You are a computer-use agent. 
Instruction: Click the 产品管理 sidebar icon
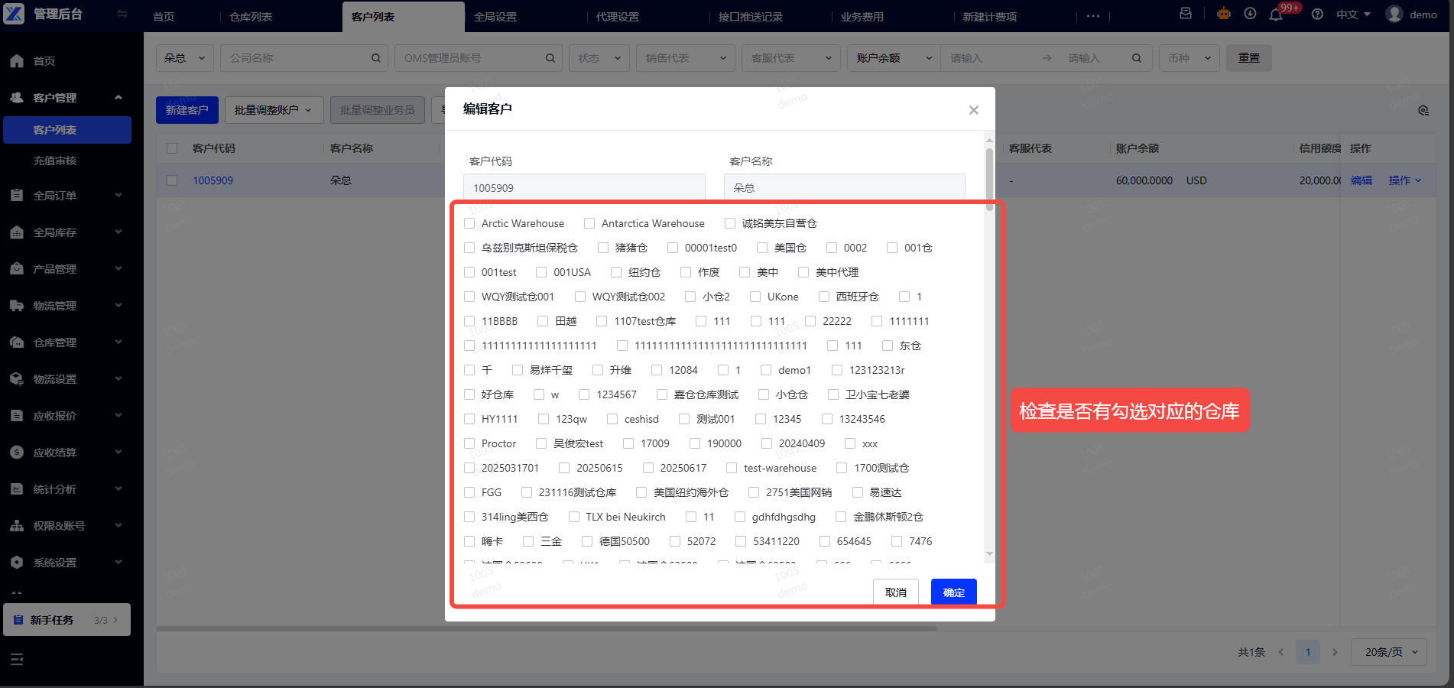click(x=17, y=269)
